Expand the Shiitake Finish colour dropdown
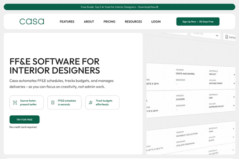 click(x=234, y=83)
